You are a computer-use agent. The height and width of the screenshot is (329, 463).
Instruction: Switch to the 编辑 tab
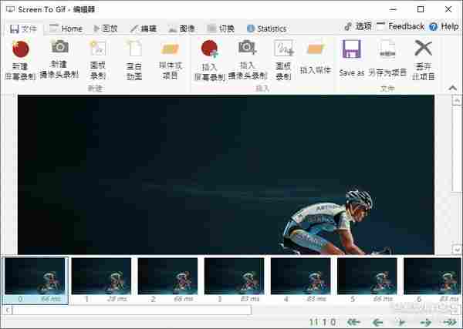click(x=144, y=29)
